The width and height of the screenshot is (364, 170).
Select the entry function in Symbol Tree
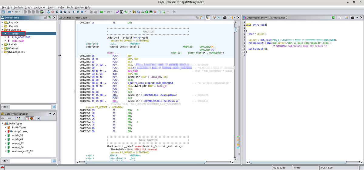(15, 34)
